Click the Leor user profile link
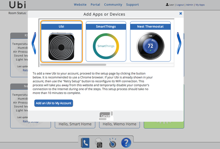Screen dimensions: 220x149 pos(170,5)
